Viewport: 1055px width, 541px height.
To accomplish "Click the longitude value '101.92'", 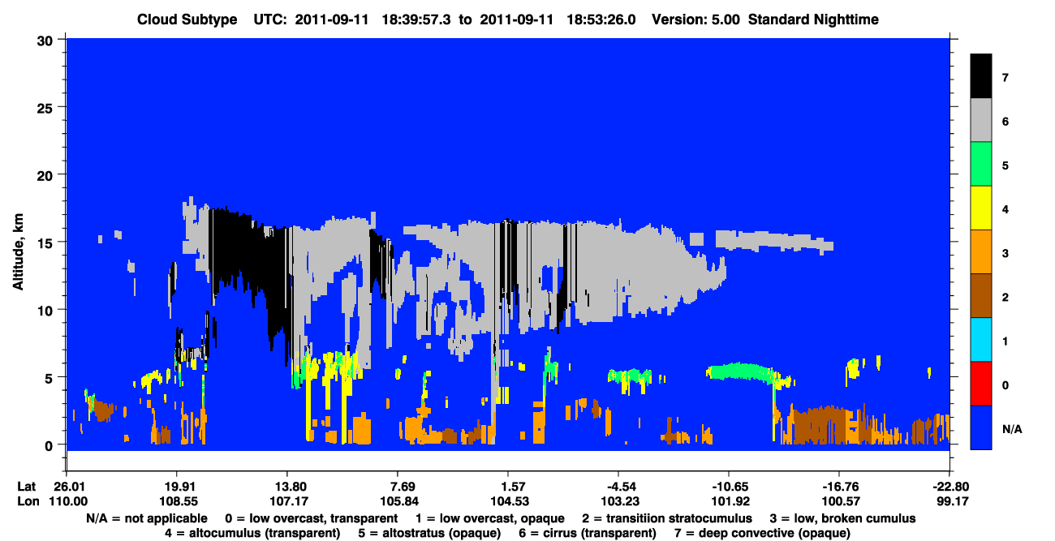I will (729, 501).
